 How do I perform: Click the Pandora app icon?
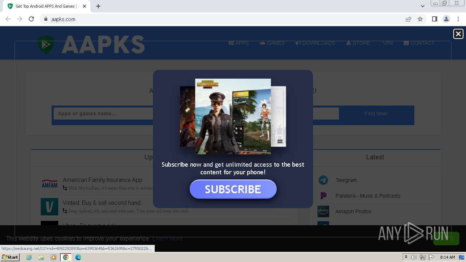323,196
